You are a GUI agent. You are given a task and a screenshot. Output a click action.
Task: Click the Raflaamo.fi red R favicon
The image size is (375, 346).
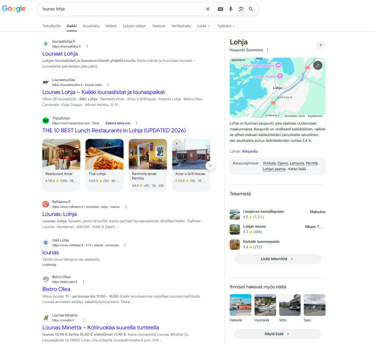46,204
